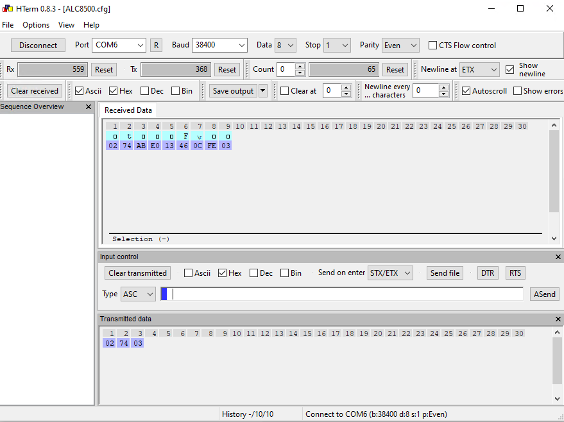
Task: Open the Save output arrow menu
Action: coord(263,91)
